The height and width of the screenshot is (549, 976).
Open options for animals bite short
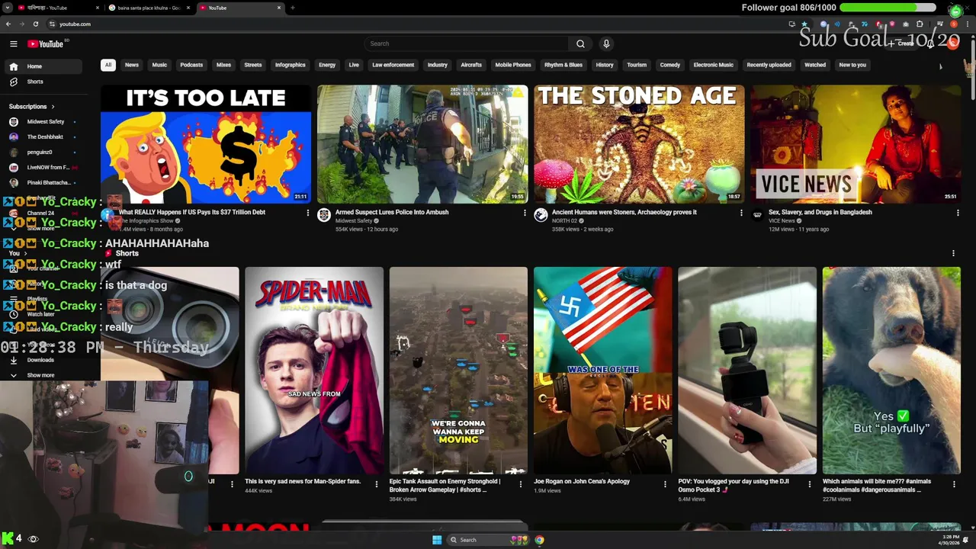[954, 483]
